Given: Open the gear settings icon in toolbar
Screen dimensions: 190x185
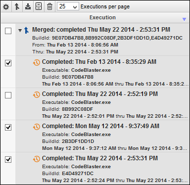Looking at the screenshot, I should tap(6, 7).
